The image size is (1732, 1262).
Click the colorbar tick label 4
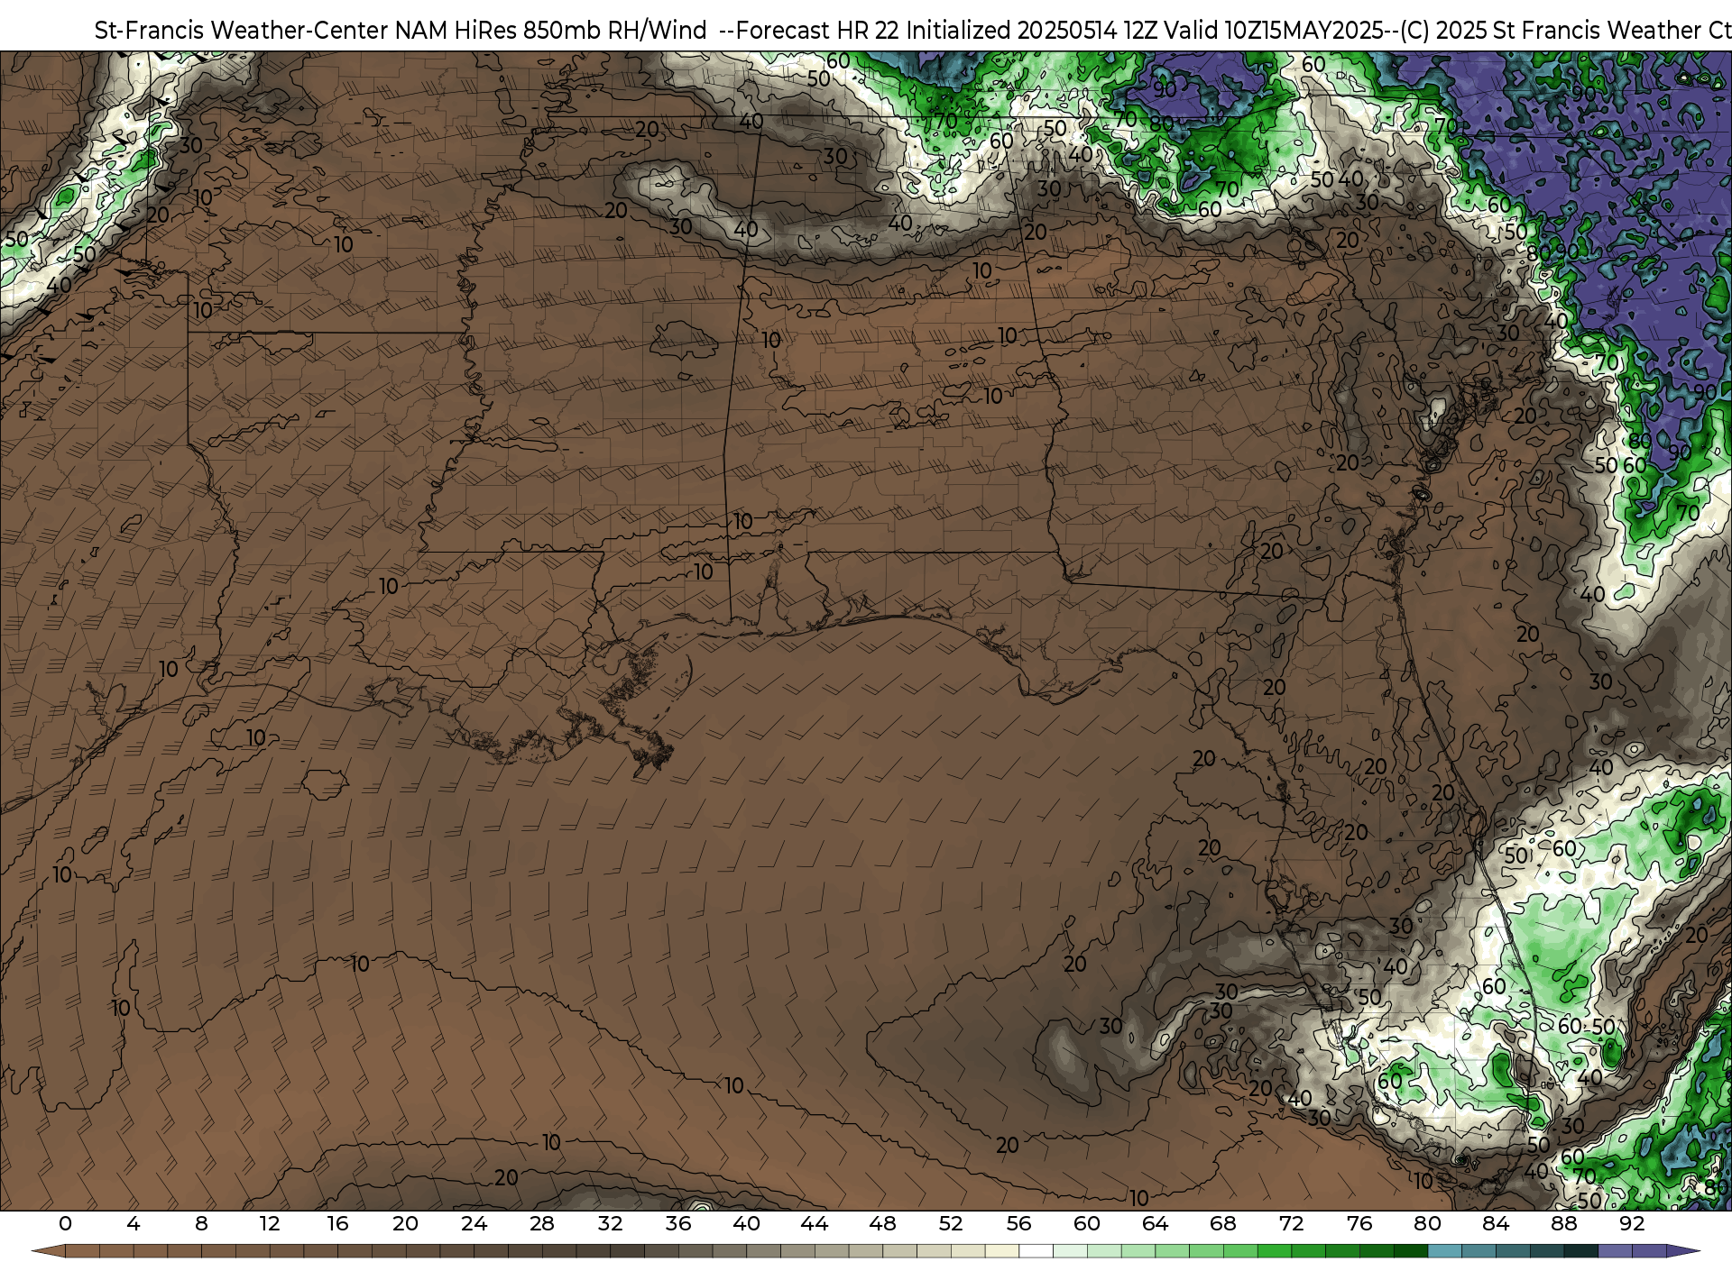tap(134, 1223)
